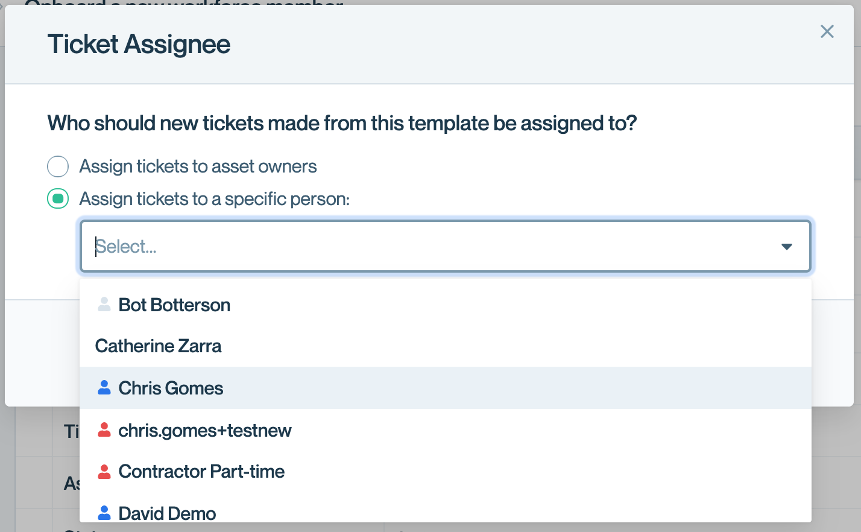Choose David Demo from dropdown

click(x=167, y=513)
